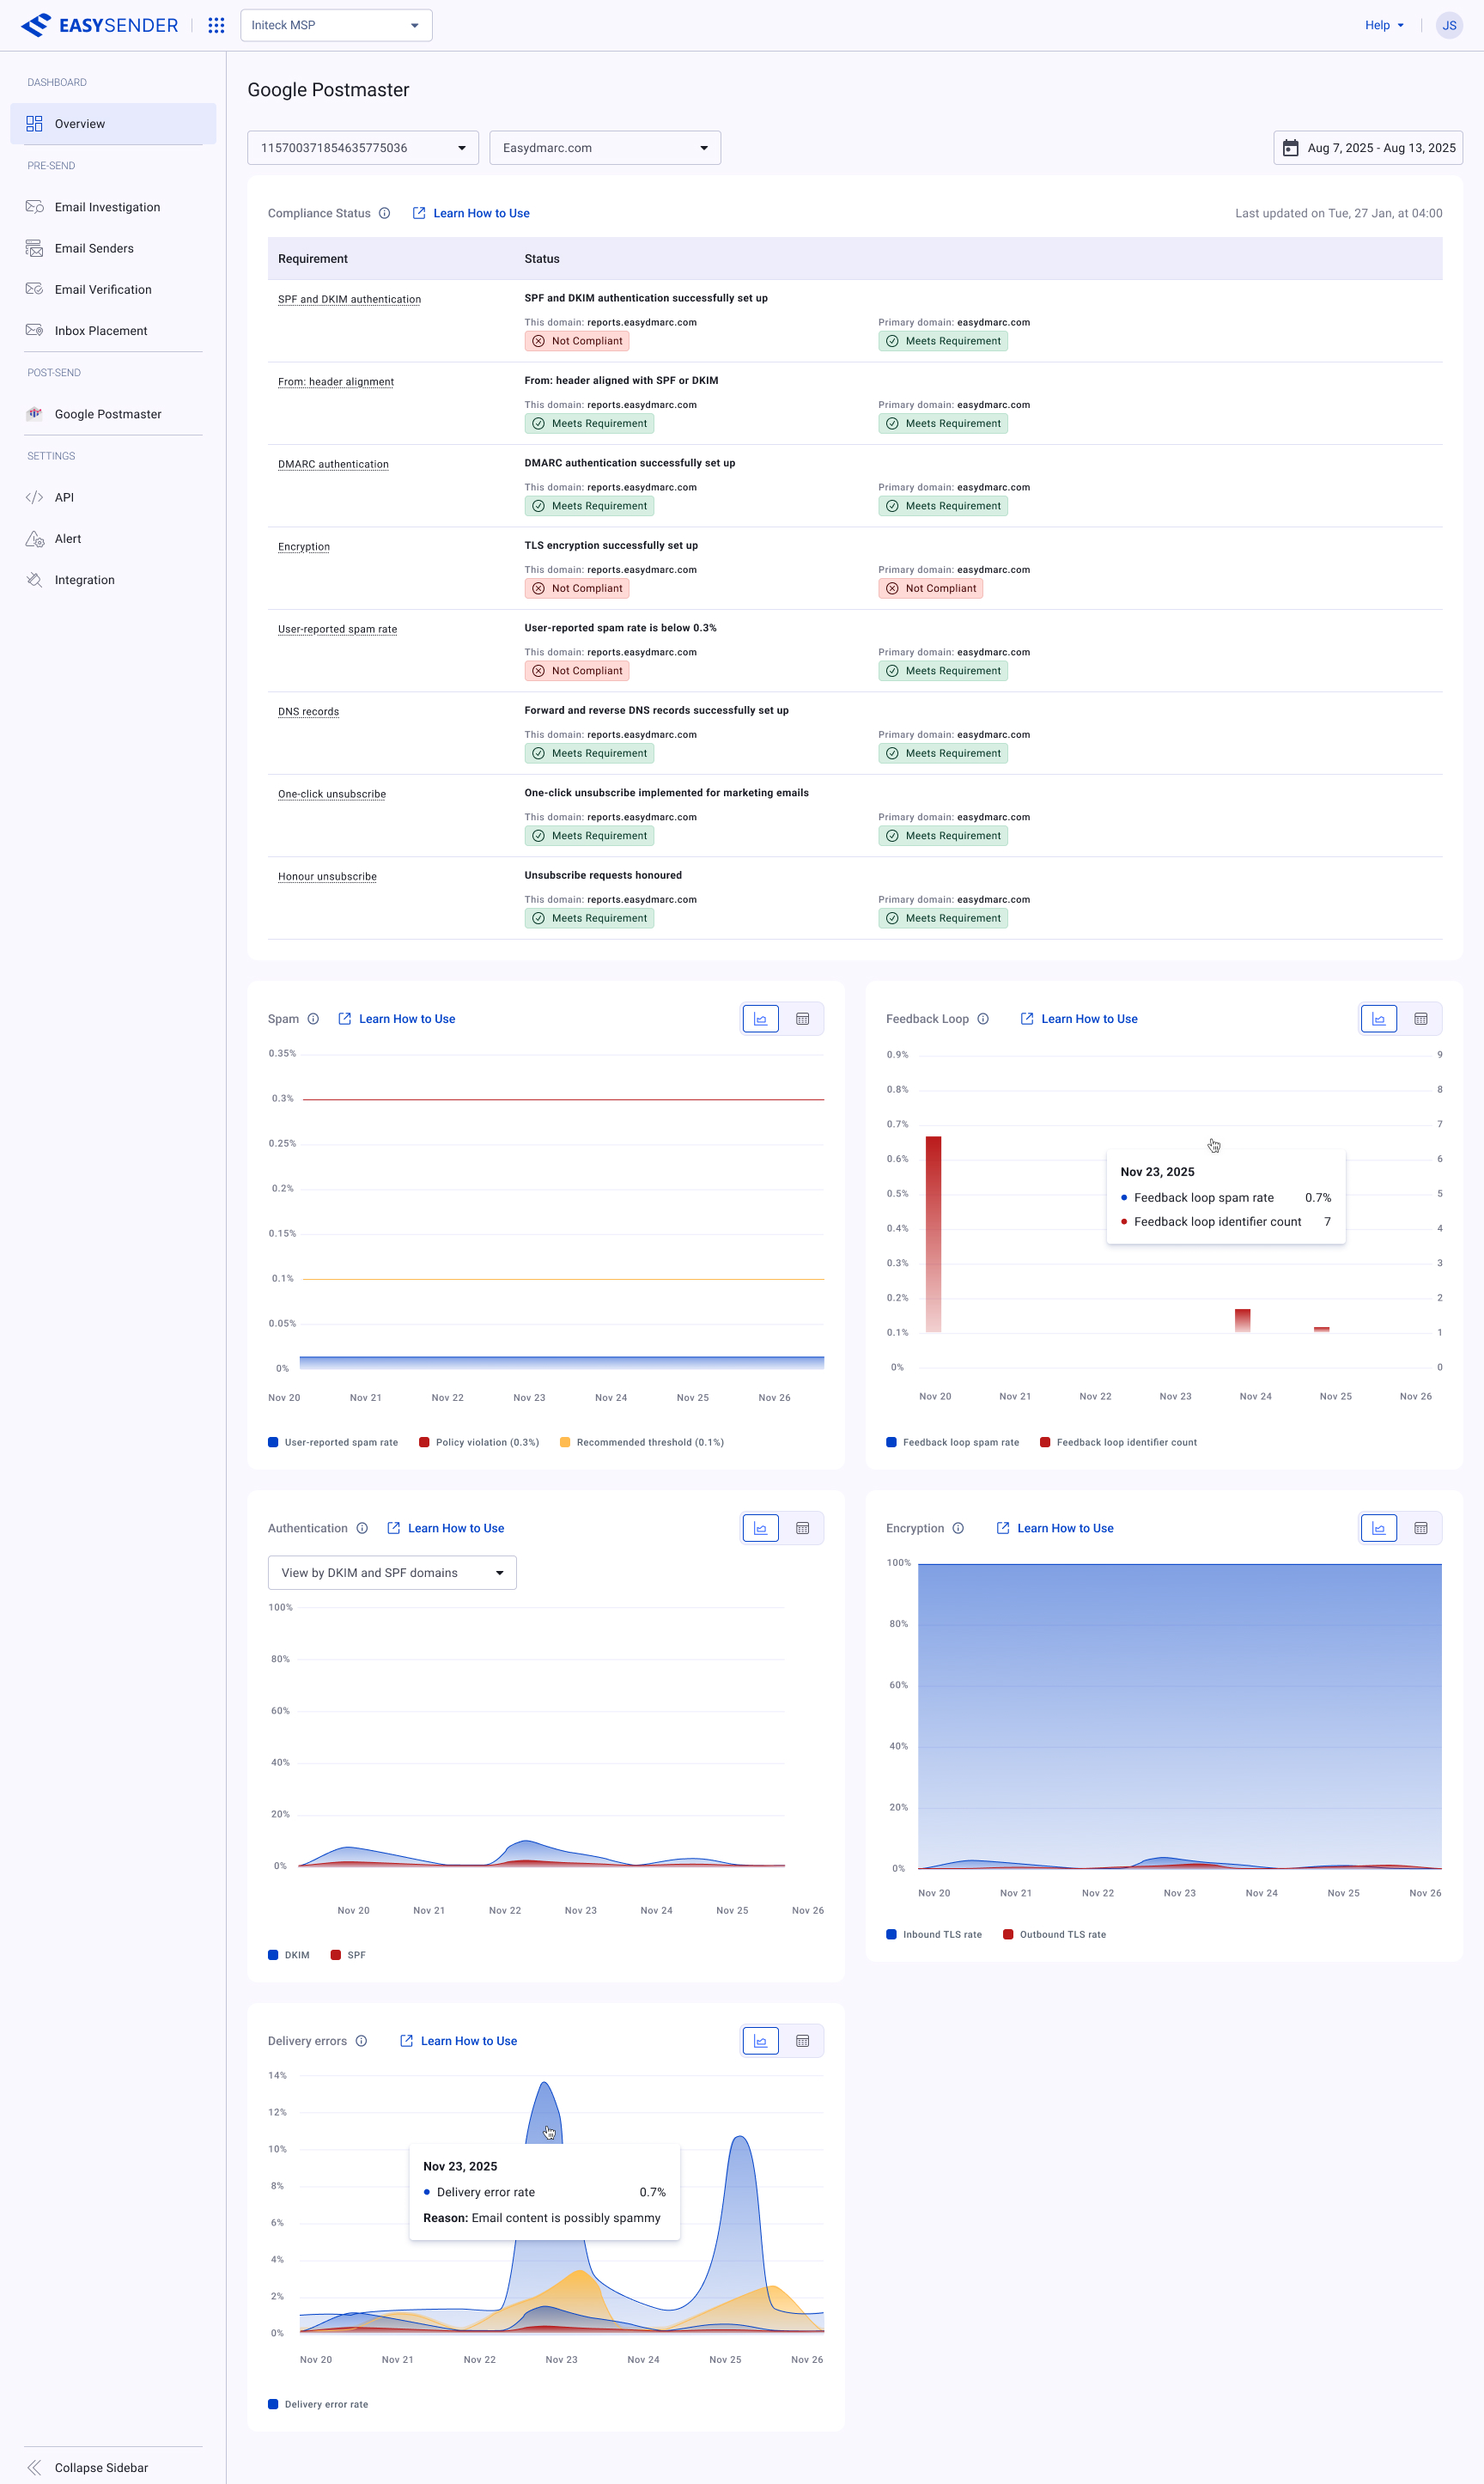Image resolution: width=1484 pixels, height=2484 pixels.
Task: Click the Spam info icon
Action: pyautogui.click(x=313, y=1019)
